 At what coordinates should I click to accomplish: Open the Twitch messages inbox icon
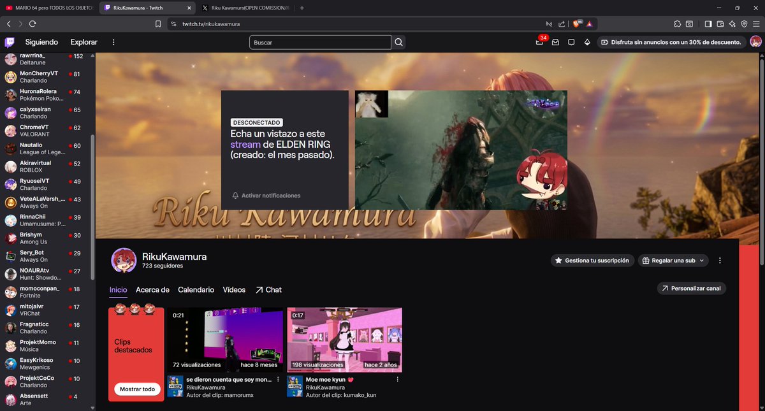pos(555,42)
